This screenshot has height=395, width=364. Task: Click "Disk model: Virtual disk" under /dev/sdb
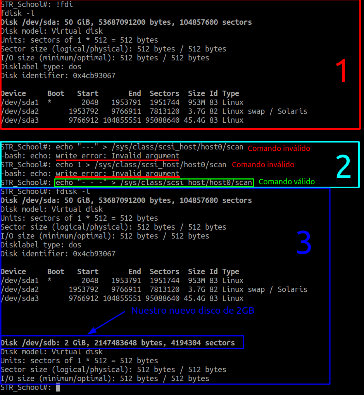point(52,352)
